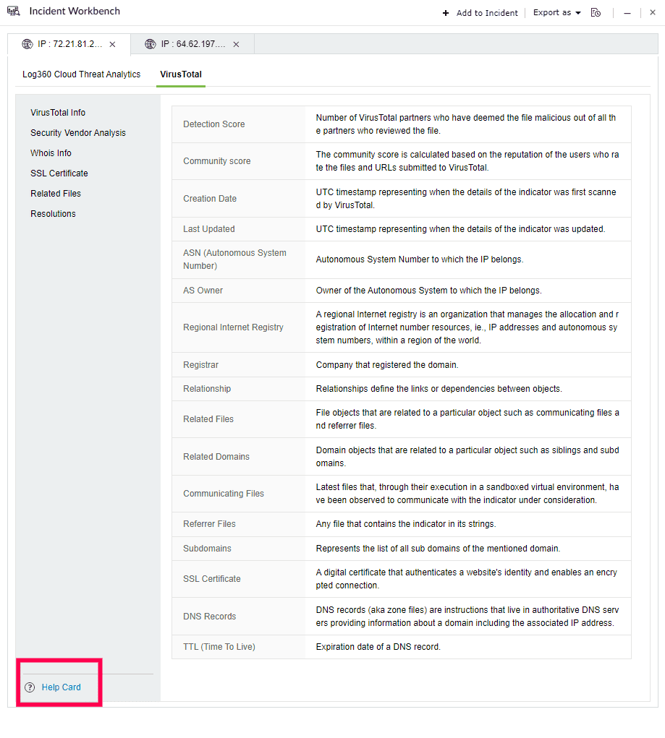Select the Whois Info navigation item
This screenshot has width=665, height=738.
point(51,153)
